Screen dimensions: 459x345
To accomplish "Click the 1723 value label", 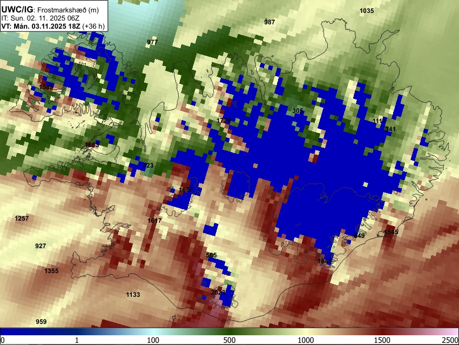I will pyautogui.click(x=224, y=121).
